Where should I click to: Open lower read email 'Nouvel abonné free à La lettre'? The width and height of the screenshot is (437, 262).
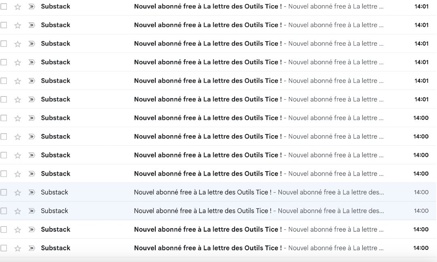coord(203,211)
